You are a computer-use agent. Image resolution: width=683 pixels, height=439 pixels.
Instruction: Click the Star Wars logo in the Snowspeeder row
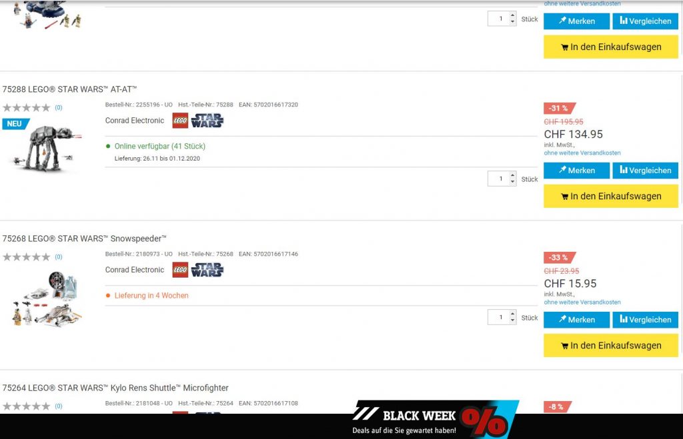point(207,270)
